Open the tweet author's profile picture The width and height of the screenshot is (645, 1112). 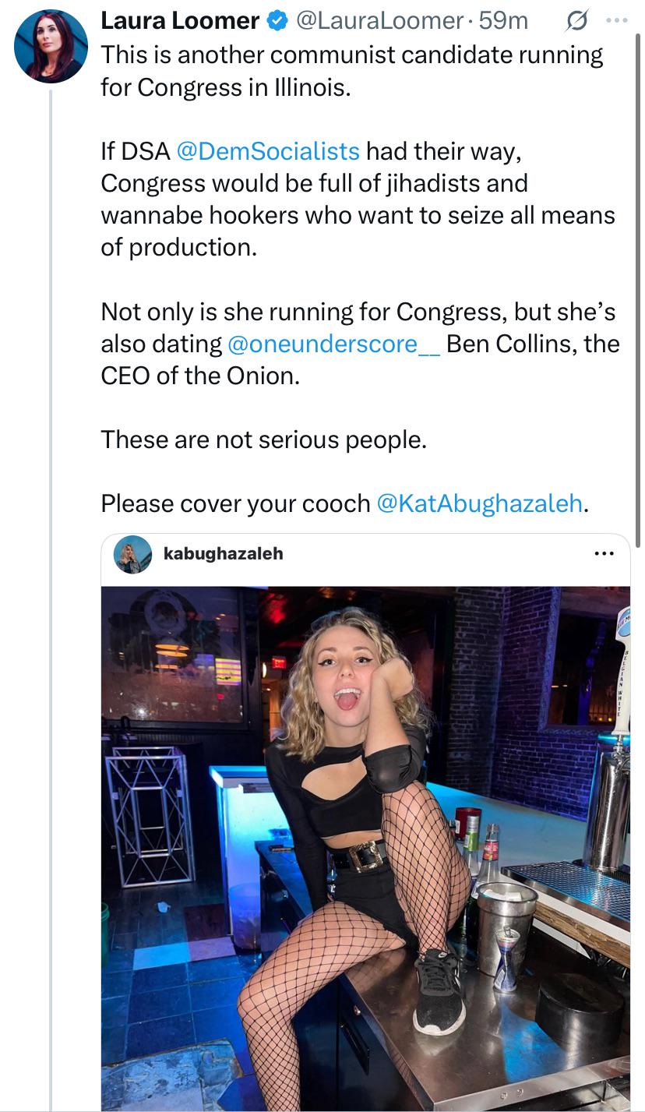pos(51,47)
